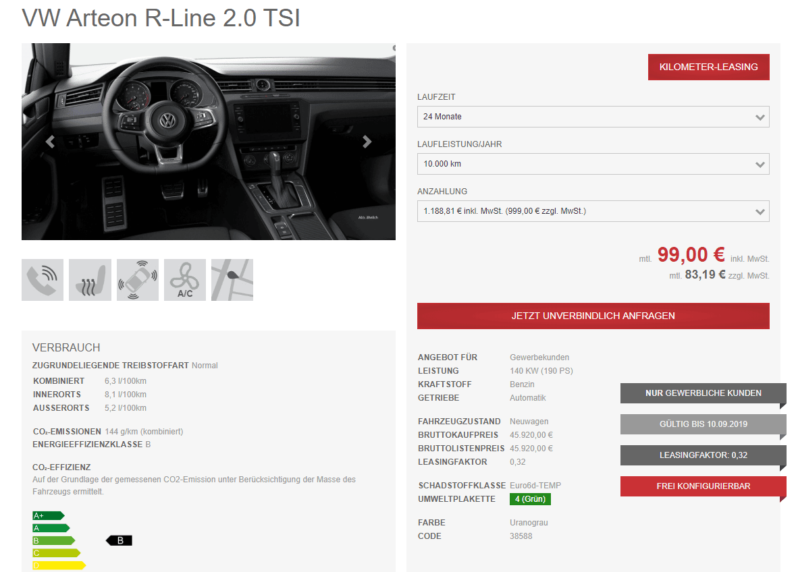Click the Gewerbekunden value
This screenshot has height=572, width=796.
click(x=539, y=357)
